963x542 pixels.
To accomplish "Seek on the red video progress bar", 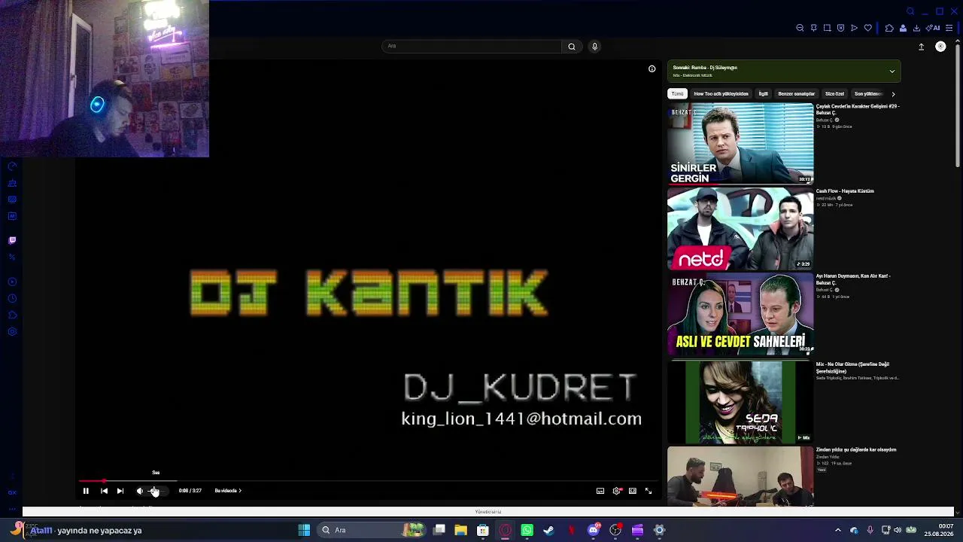I will [x=369, y=481].
